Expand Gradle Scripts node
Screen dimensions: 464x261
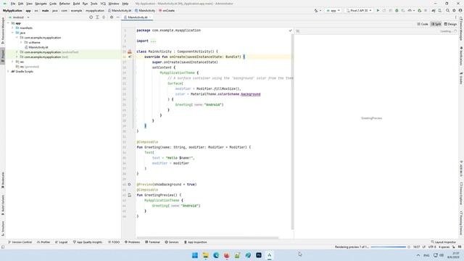click(x=8, y=71)
